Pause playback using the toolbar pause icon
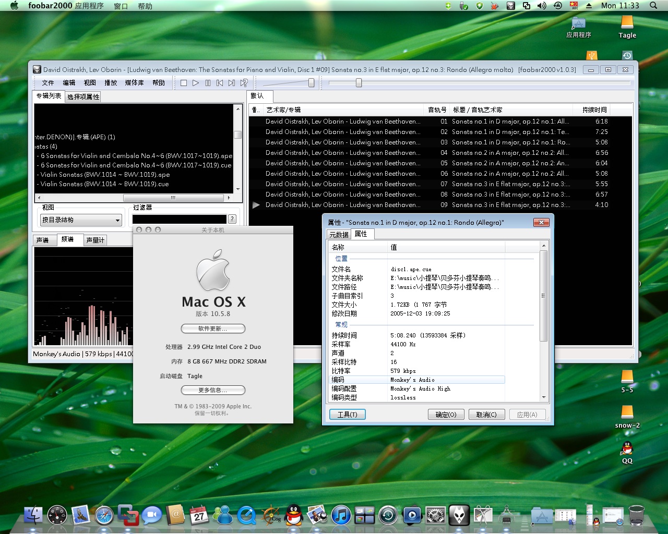The image size is (668, 534). (x=208, y=83)
